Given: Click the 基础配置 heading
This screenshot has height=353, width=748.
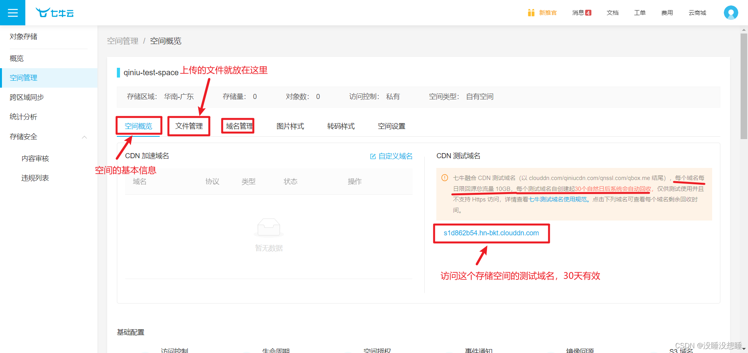Looking at the screenshot, I should [131, 332].
